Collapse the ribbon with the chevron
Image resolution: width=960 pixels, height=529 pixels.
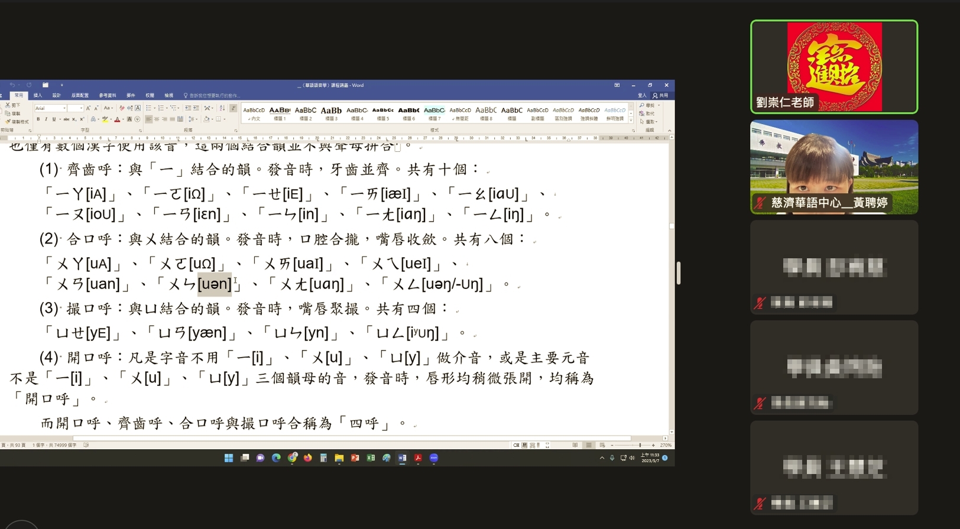point(669,131)
